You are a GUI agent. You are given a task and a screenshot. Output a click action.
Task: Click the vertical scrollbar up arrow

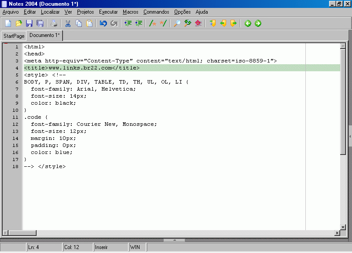(343, 46)
